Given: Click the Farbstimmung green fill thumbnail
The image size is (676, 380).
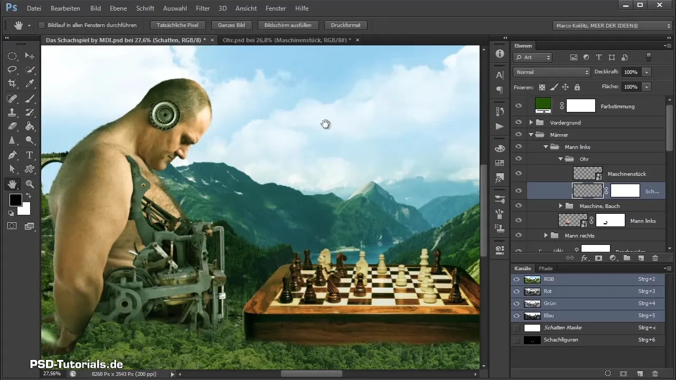Looking at the screenshot, I should click(x=543, y=105).
